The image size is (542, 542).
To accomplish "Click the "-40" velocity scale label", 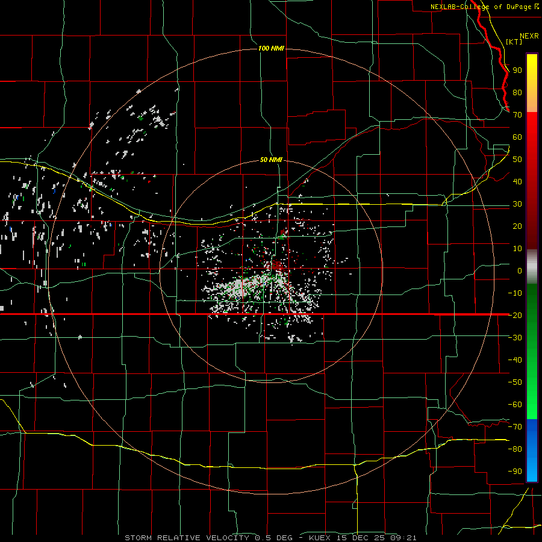I will tap(515, 360).
